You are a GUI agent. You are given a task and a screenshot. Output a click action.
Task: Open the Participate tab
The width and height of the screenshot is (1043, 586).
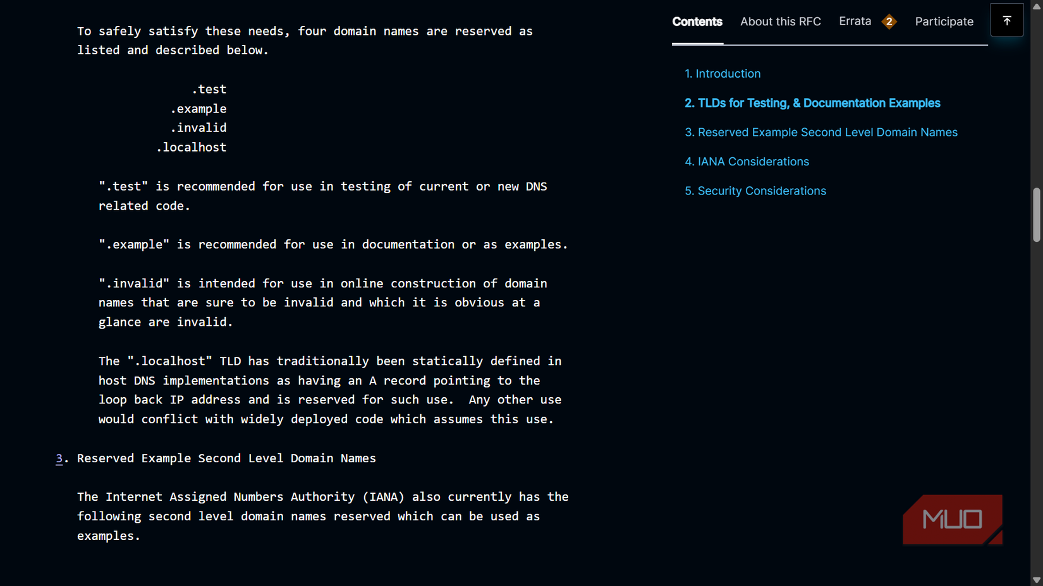click(x=944, y=21)
